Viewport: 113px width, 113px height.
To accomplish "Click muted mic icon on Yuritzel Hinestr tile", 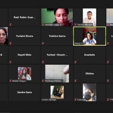I will pos(43,62).
